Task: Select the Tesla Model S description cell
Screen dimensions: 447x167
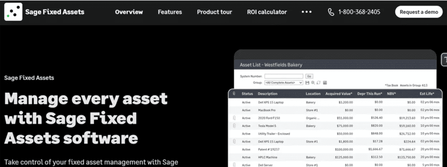Action: [267, 126]
